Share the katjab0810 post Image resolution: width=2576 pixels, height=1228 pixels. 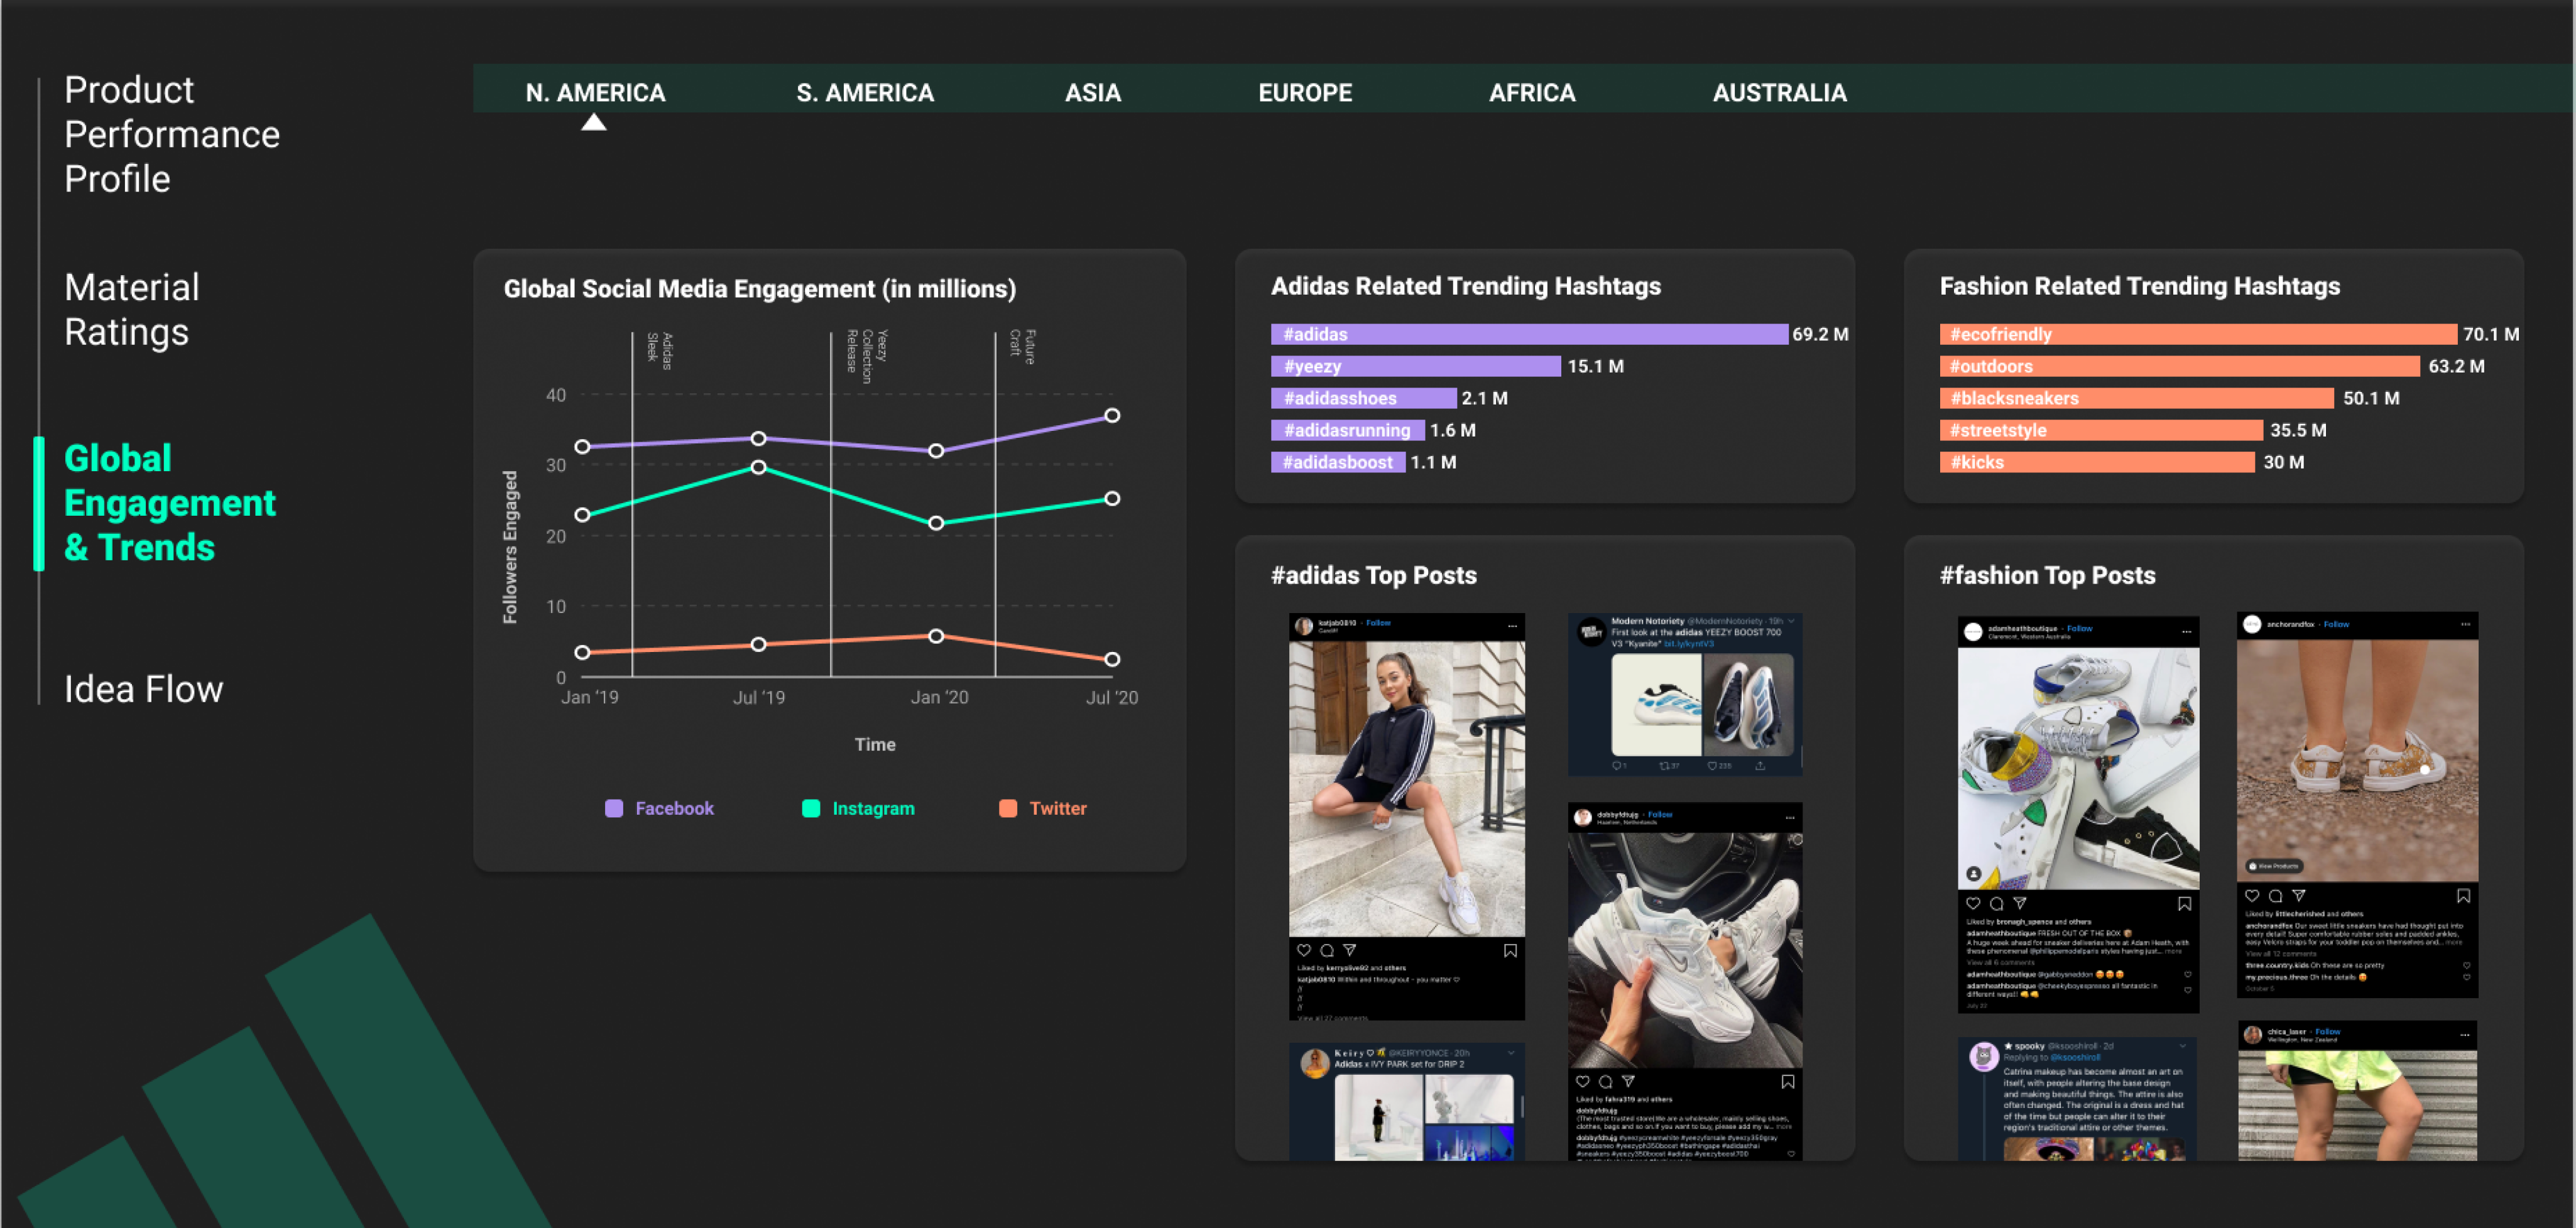1349,950
